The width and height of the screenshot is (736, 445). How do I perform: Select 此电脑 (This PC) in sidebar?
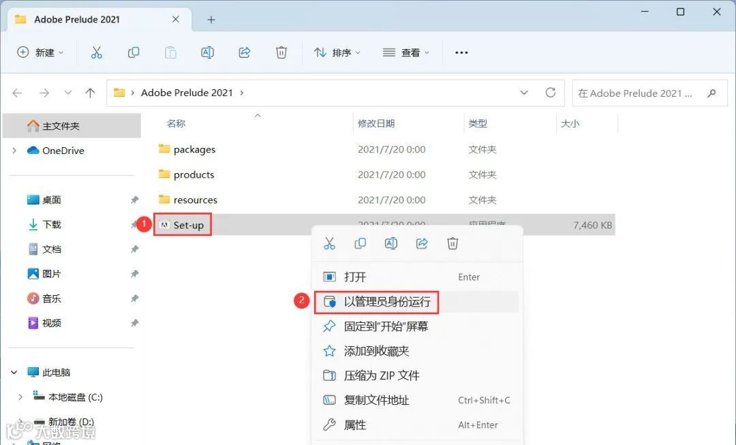[x=56, y=372]
